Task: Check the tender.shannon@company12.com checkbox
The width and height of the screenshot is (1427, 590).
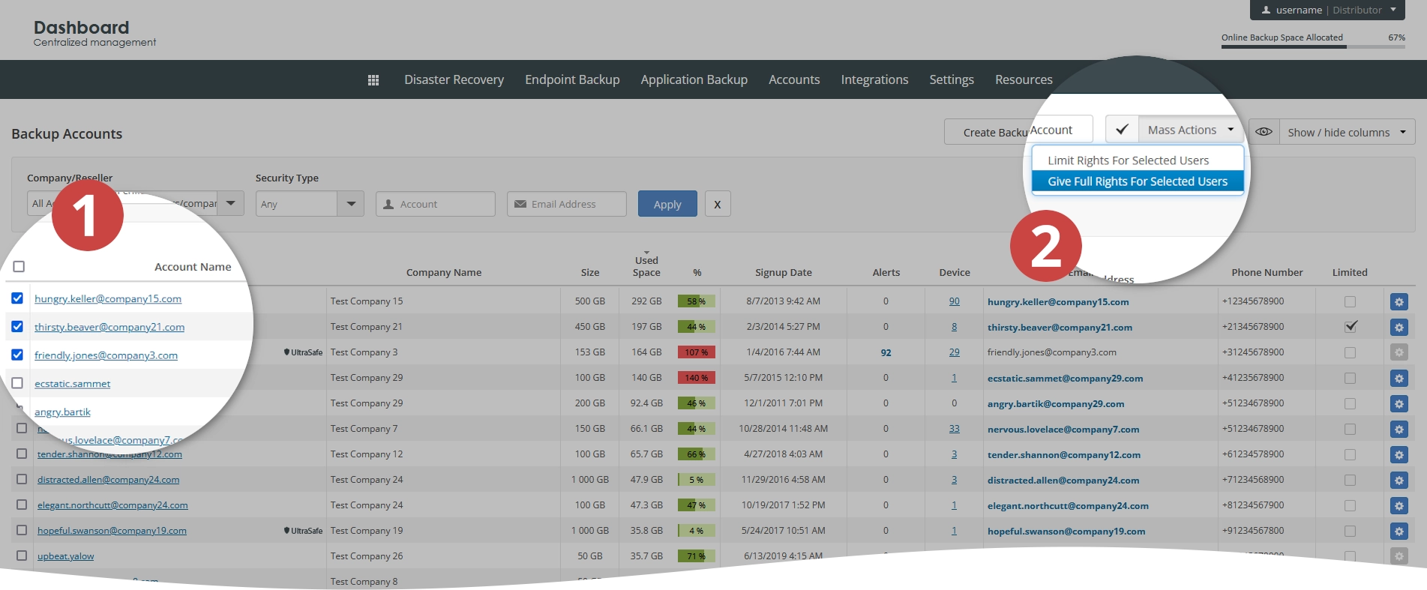Action: [22, 454]
